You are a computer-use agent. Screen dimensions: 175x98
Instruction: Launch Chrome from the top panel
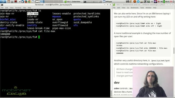[30, 2]
